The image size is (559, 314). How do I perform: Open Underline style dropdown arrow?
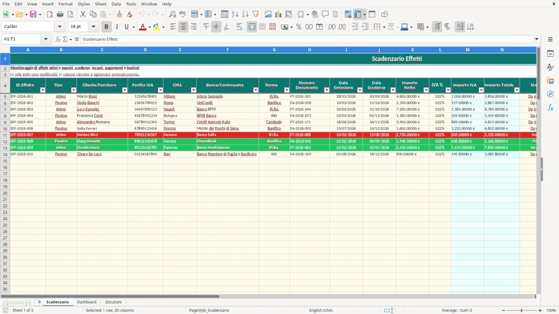(x=134, y=27)
